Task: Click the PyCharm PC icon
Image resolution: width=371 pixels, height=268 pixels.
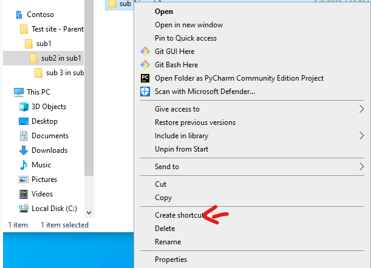Action: pos(145,78)
